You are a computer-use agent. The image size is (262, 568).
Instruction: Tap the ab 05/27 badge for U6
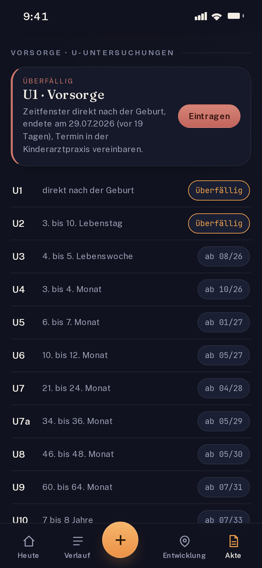[224, 355]
